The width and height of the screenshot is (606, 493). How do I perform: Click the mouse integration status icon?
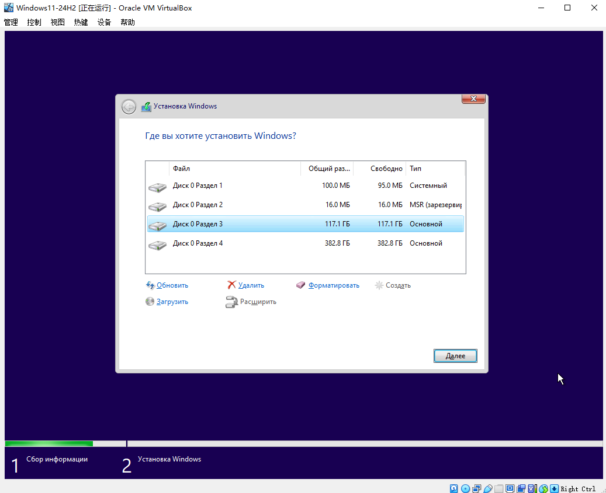coord(543,488)
